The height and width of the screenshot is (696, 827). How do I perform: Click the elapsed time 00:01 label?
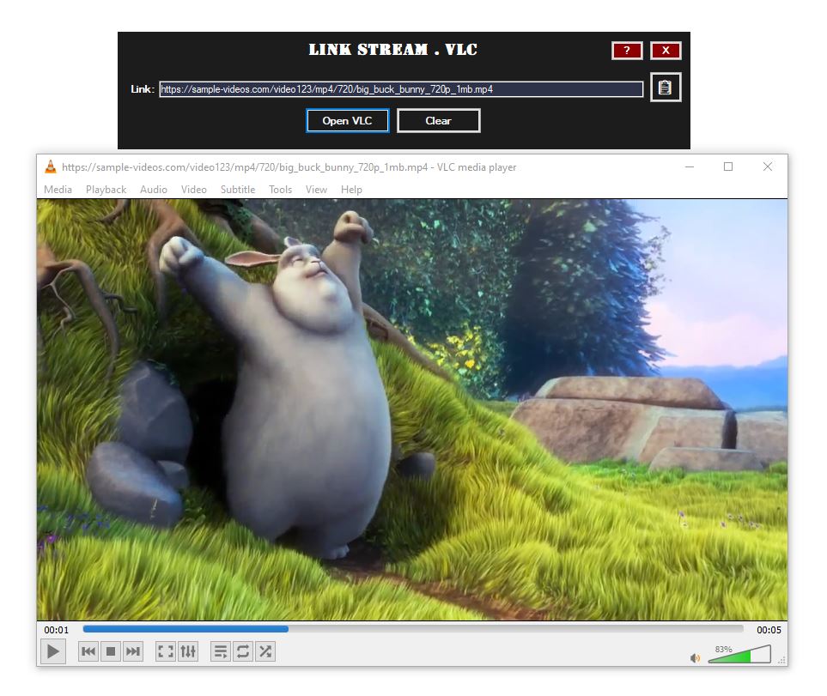pyautogui.click(x=57, y=630)
